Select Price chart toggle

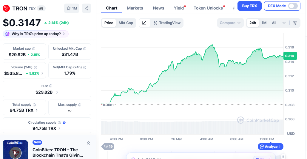(x=109, y=23)
